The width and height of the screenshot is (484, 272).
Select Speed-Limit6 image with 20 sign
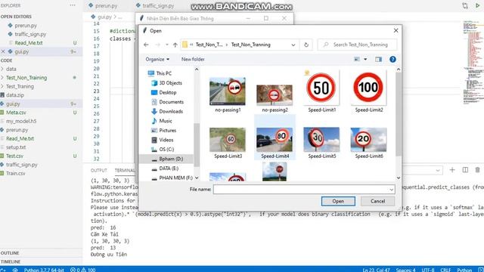click(x=368, y=143)
